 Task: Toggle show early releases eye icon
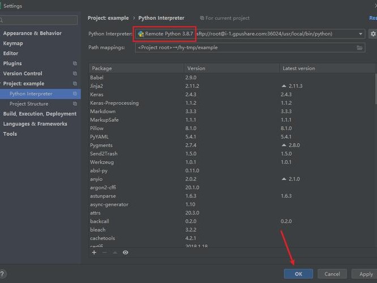pyautogui.click(x=125, y=252)
